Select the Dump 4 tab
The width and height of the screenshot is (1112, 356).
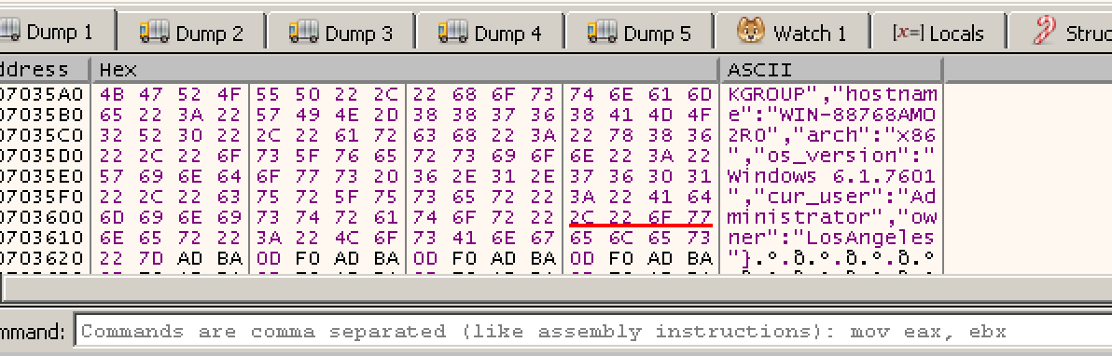[x=490, y=33]
